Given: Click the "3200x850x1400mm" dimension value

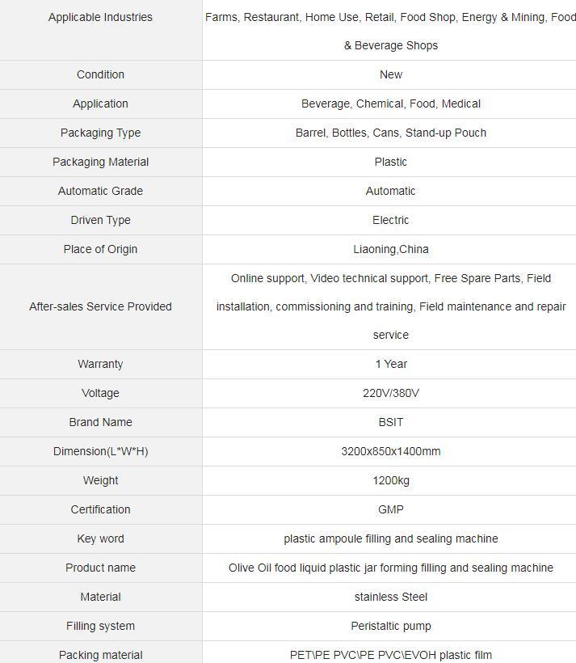Looking at the screenshot, I should point(390,451).
